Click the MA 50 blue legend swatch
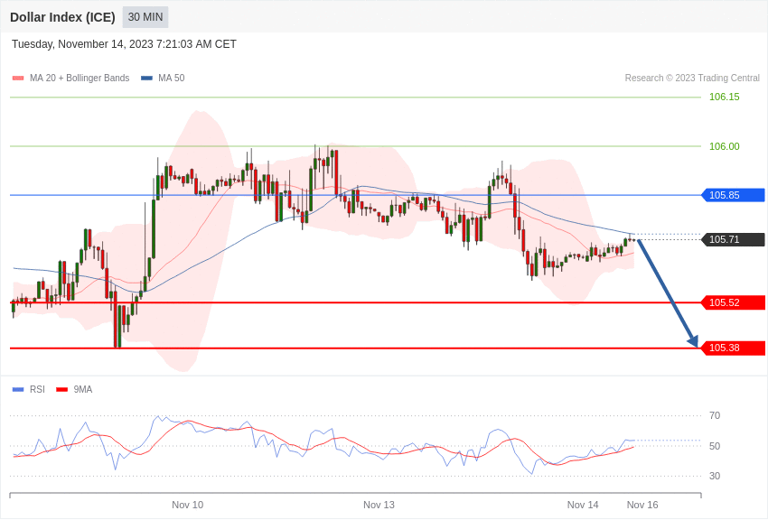 [146, 79]
